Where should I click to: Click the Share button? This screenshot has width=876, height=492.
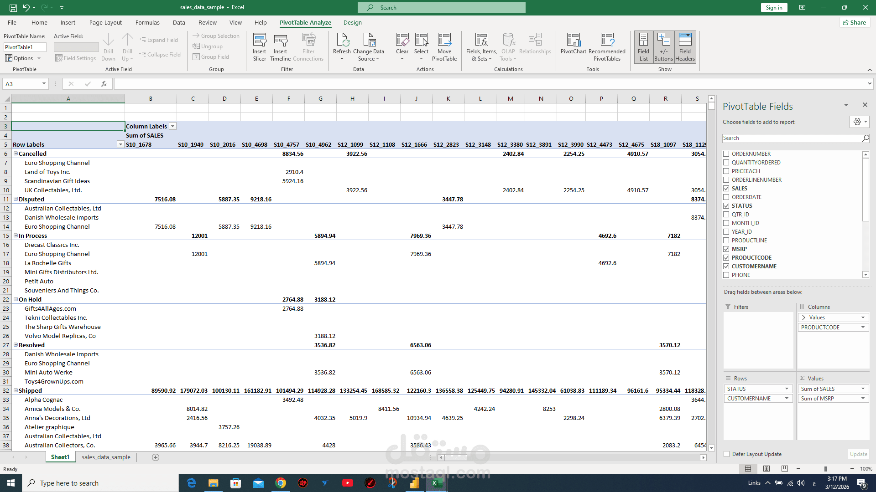pos(855,22)
